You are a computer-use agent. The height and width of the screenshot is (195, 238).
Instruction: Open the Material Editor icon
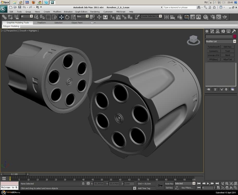click(x=206, y=17)
